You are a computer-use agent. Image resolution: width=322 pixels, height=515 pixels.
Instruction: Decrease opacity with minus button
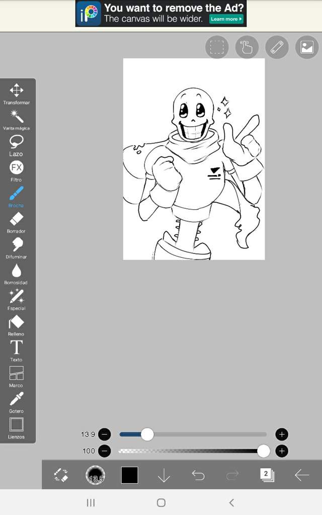click(x=105, y=451)
